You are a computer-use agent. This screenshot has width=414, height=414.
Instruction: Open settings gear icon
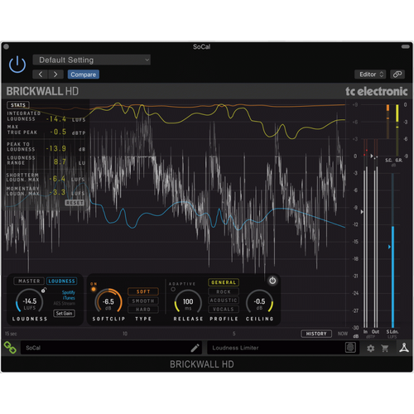click(370, 349)
